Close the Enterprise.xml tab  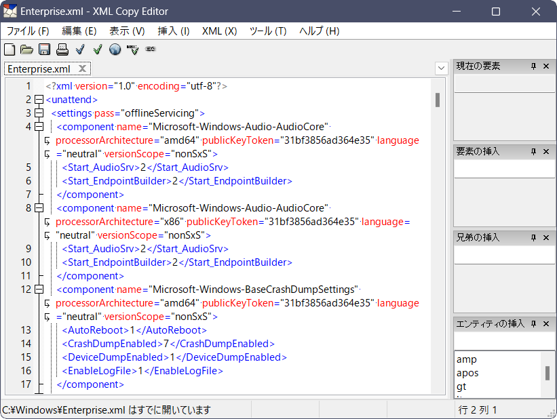tap(82, 68)
